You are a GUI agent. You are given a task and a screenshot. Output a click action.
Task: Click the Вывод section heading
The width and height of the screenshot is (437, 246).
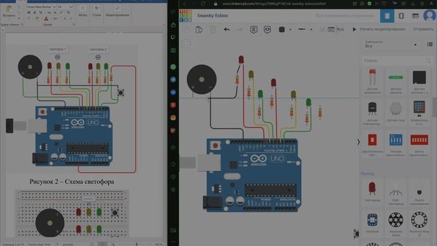point(367,174)
